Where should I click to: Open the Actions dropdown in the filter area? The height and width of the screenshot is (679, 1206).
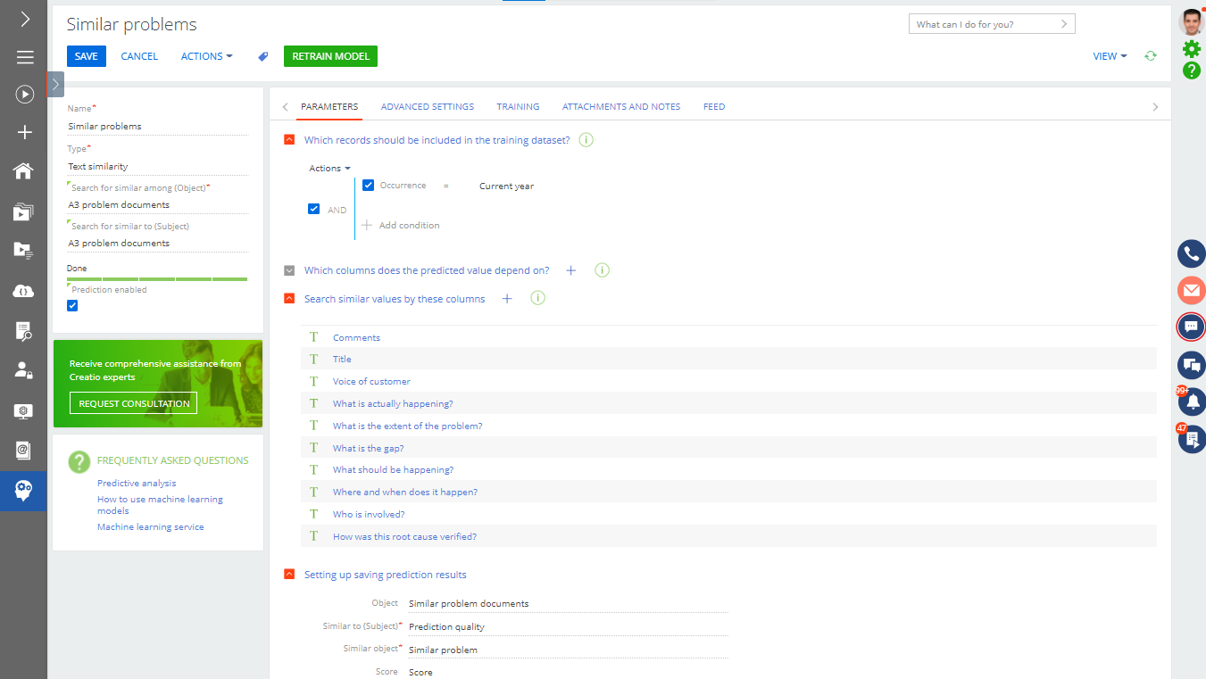click(x=329, y=168)
